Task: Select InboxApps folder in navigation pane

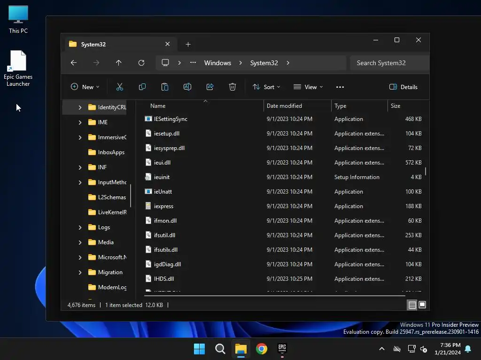Action: pos(106,152)
